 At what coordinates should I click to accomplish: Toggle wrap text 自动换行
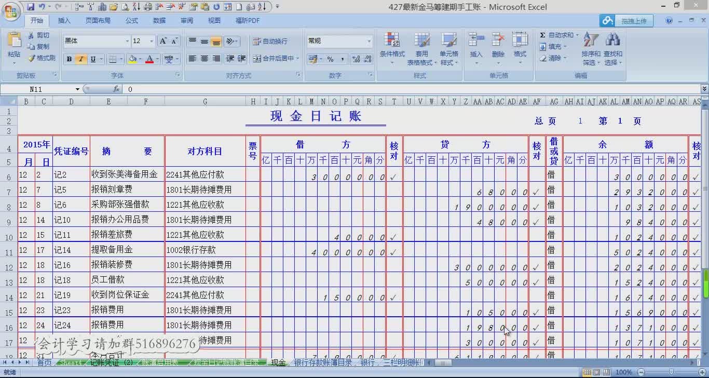pos(270,41)
